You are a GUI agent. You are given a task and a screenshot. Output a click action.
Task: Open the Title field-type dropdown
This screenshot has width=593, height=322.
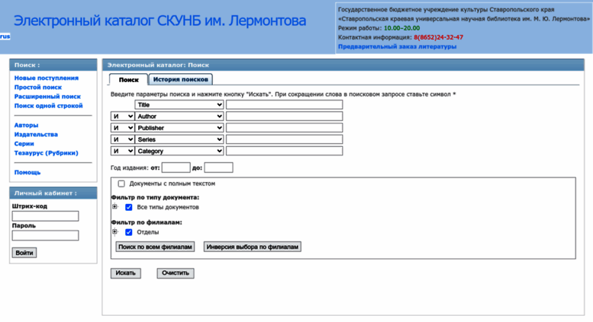pos(179,105)
